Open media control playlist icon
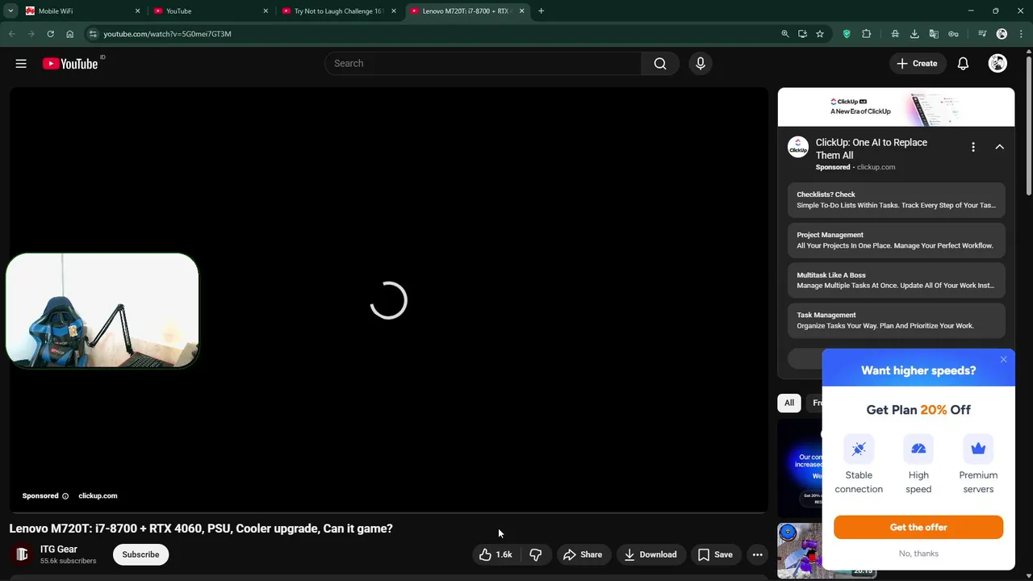The image size is (1033, 581). coord(982,34)
